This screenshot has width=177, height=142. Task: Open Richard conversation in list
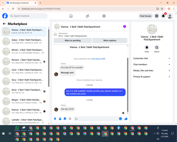tap(24, 61)
